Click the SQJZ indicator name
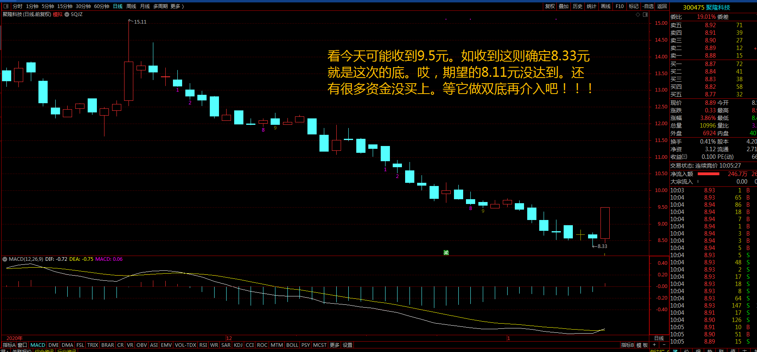This screenshot has width=757, height=352. (76, 14)
